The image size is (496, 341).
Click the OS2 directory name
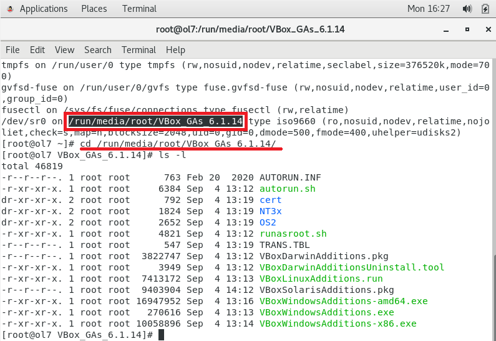coord(268,222)
